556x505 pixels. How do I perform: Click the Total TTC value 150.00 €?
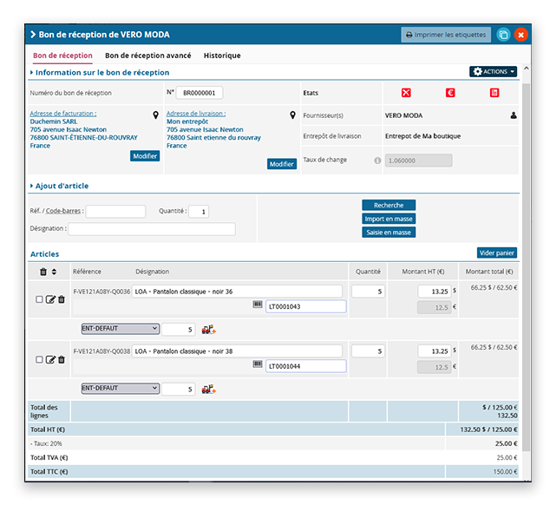pos(505,472)
